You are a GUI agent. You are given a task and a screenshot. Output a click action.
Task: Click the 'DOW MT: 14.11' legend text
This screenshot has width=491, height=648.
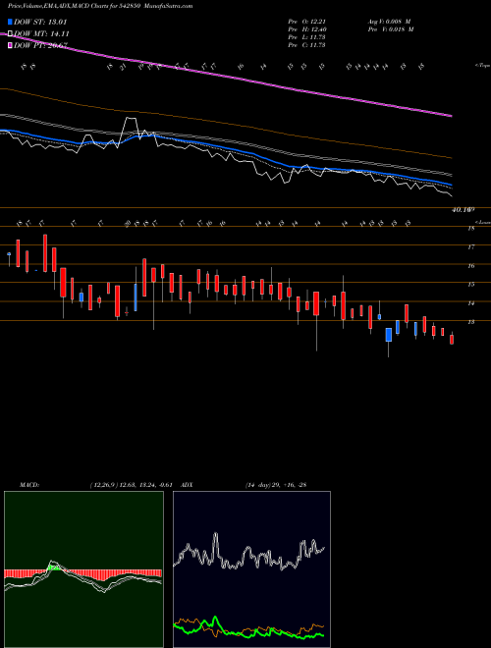pos(41,34)
